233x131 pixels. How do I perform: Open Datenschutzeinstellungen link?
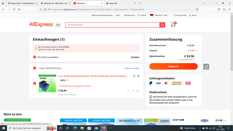[102, 15]
